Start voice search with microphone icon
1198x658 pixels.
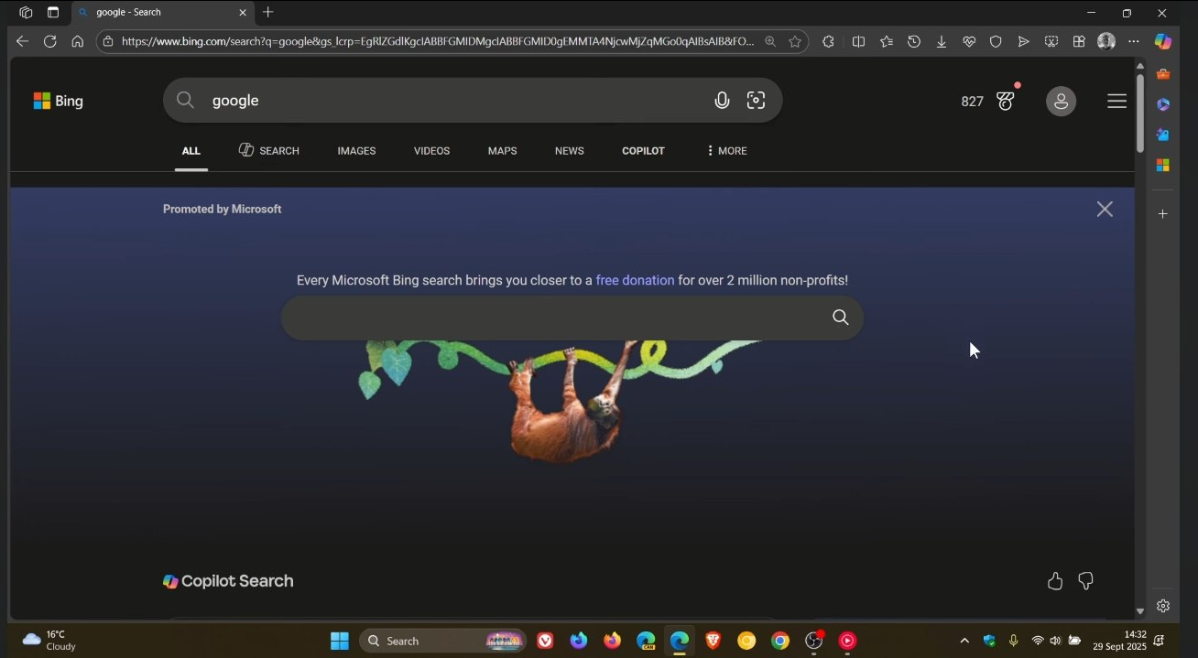(x=722, y=101)
